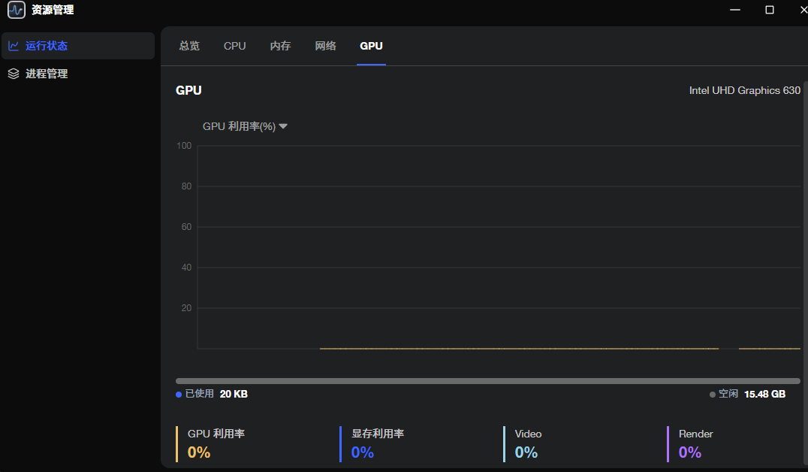This screenshot has height=472, width=808.
Task: Click the Resource Manager app icon in the title bar
Action: click(16, 10)
